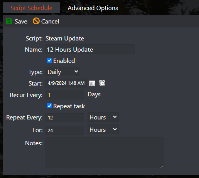Click the Cancel button label
This screenshot has width=199, height=178.
(x=50, y=22)
